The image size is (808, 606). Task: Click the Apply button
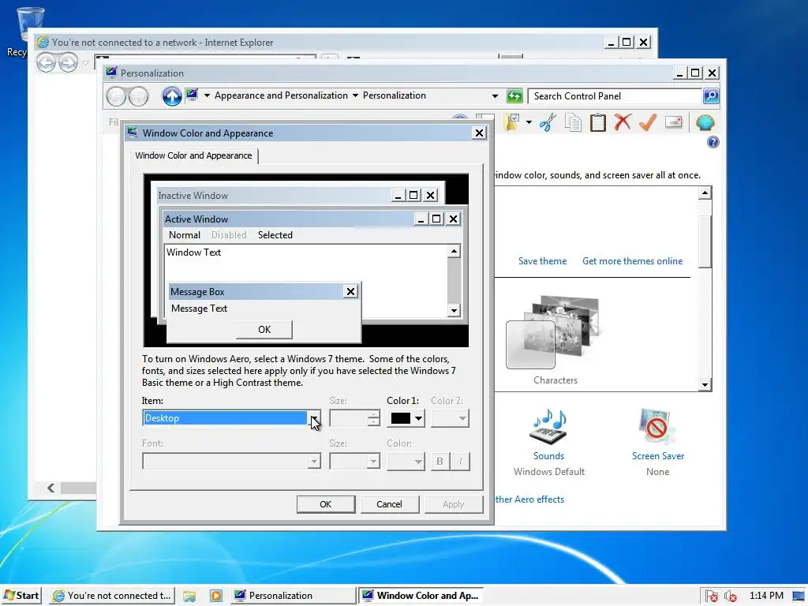coord(454,504)
